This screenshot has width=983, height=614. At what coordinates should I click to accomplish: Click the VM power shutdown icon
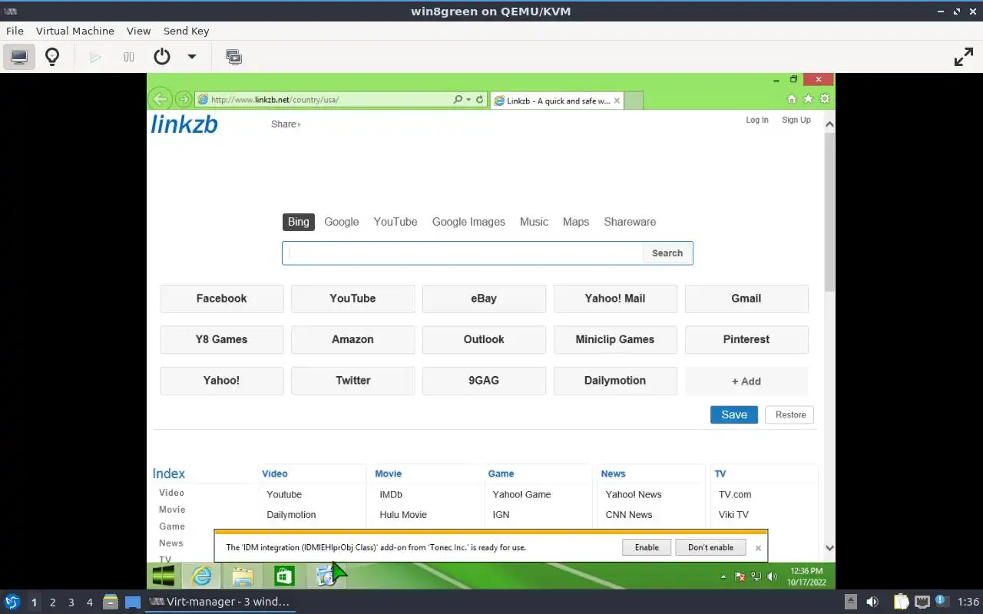point(162,57)
